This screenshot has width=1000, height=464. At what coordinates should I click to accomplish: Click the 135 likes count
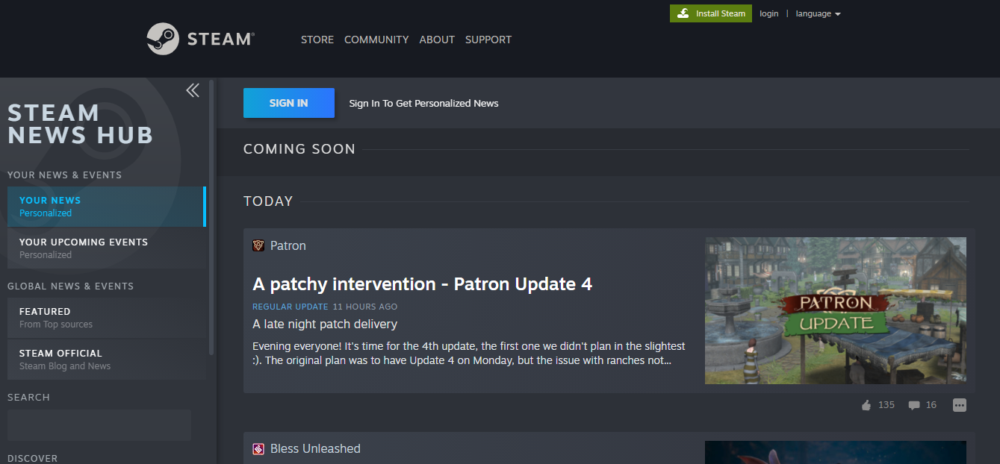coord(886,405)
